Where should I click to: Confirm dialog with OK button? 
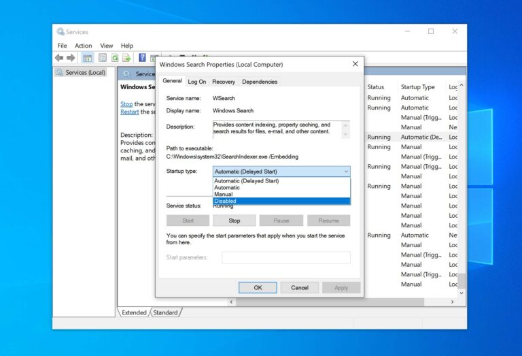pyautogui.click(x=258, y=288)
